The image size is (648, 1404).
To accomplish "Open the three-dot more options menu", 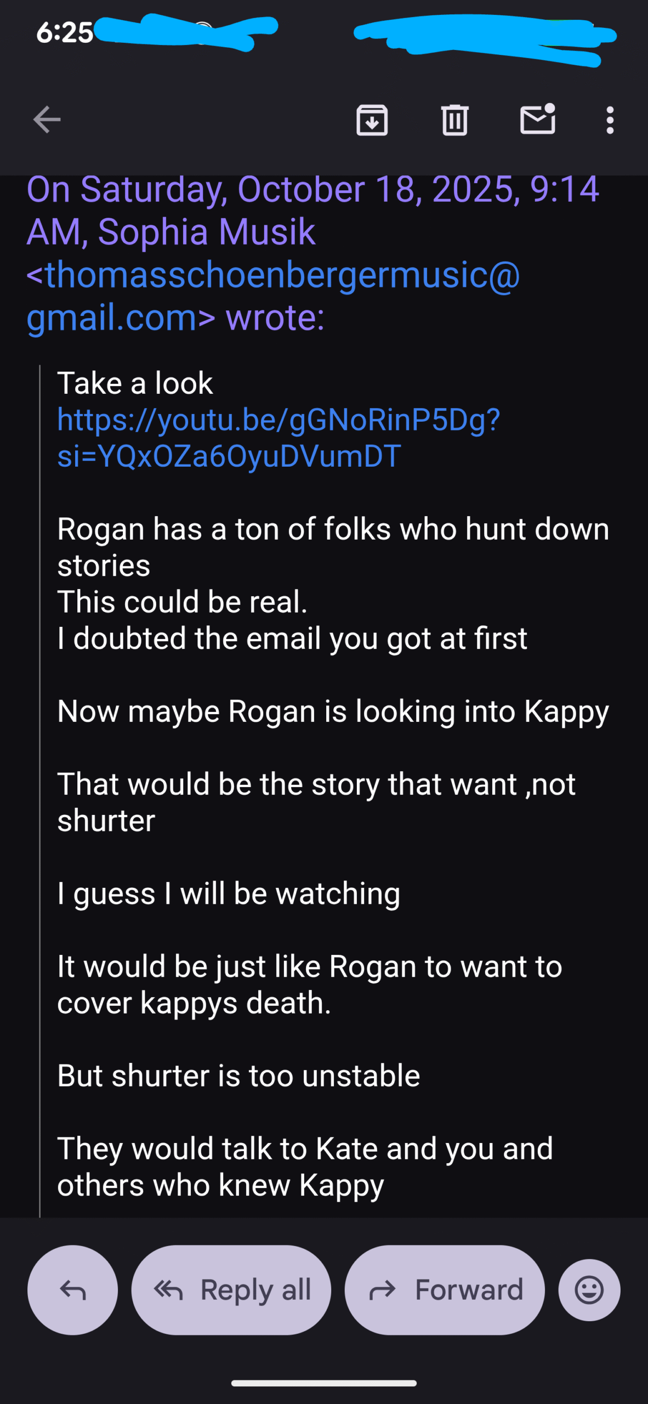I will [x=610, y=120].
